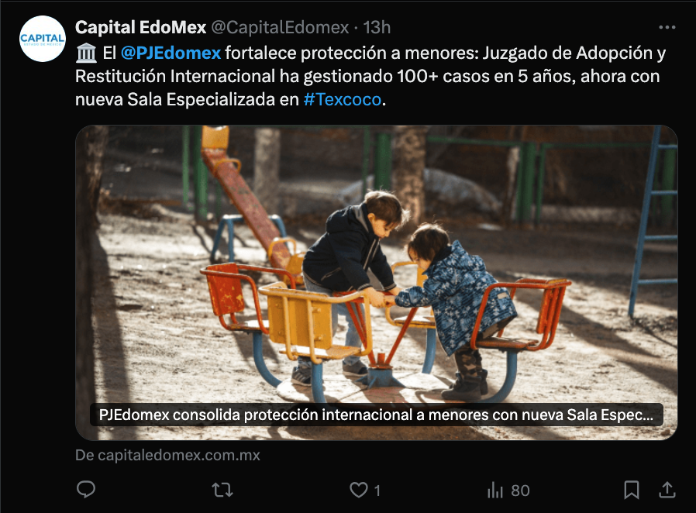Open the capitaledomex.com.mx source link
This screenshot has height=513, width=696.
(x=167, y=456)
